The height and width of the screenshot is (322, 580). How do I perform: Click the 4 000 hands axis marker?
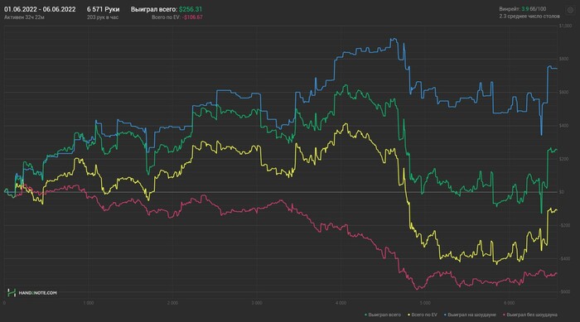pyautogui.click(x=341, y=303)
